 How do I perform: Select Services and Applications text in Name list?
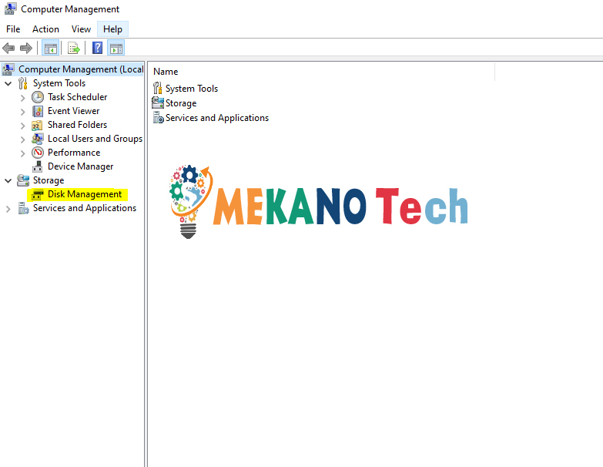[217, 118]
